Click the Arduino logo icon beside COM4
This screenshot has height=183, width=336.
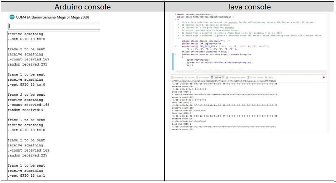coord(12,17)
